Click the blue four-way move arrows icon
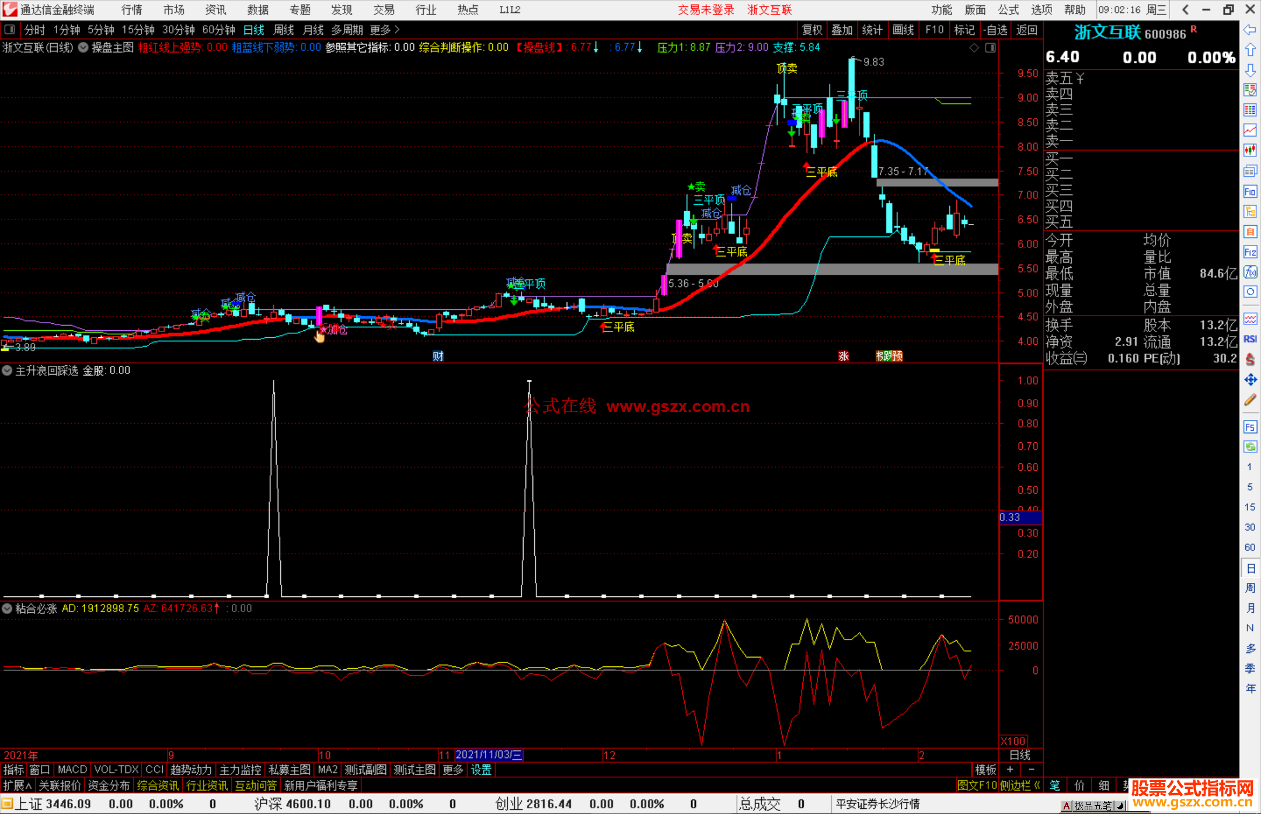 tap(1250, 380)
